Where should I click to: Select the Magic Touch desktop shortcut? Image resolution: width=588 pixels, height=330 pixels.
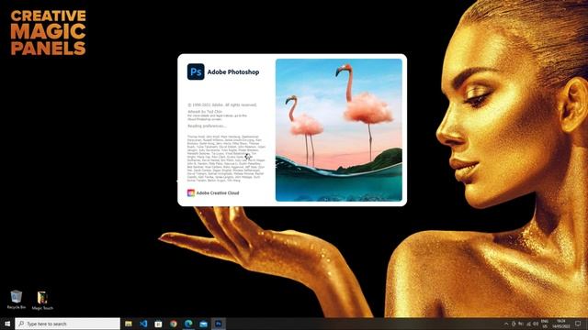[x=42, y=301]
